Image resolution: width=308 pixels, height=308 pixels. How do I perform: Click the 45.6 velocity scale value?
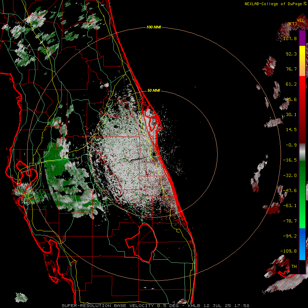(291, 99)
